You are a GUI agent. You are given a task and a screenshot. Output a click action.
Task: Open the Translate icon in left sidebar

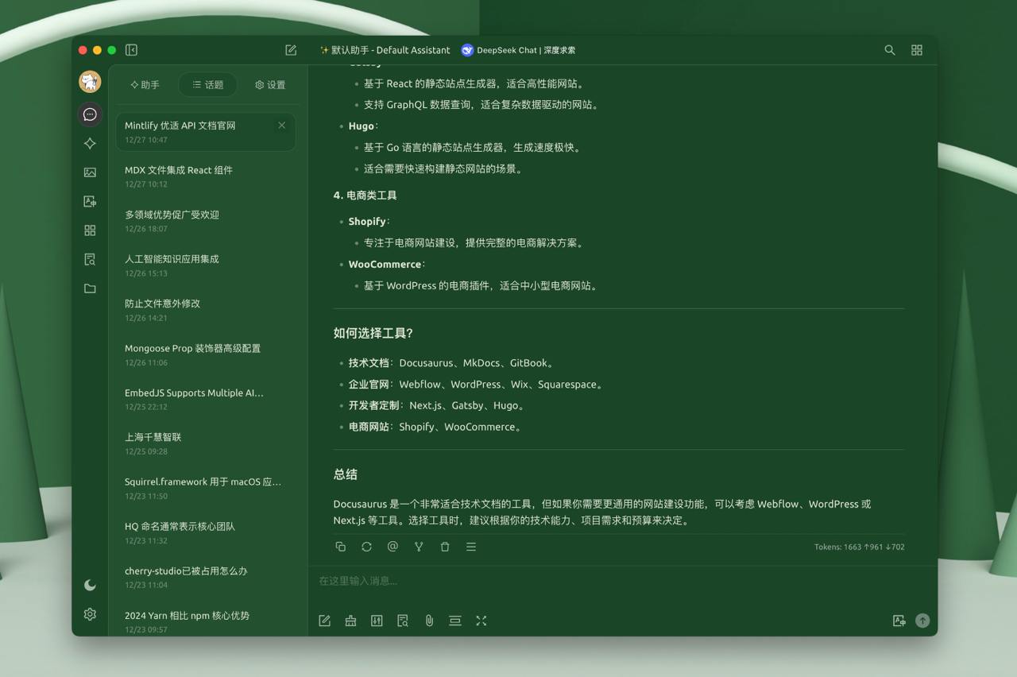[x=90, y=202]
